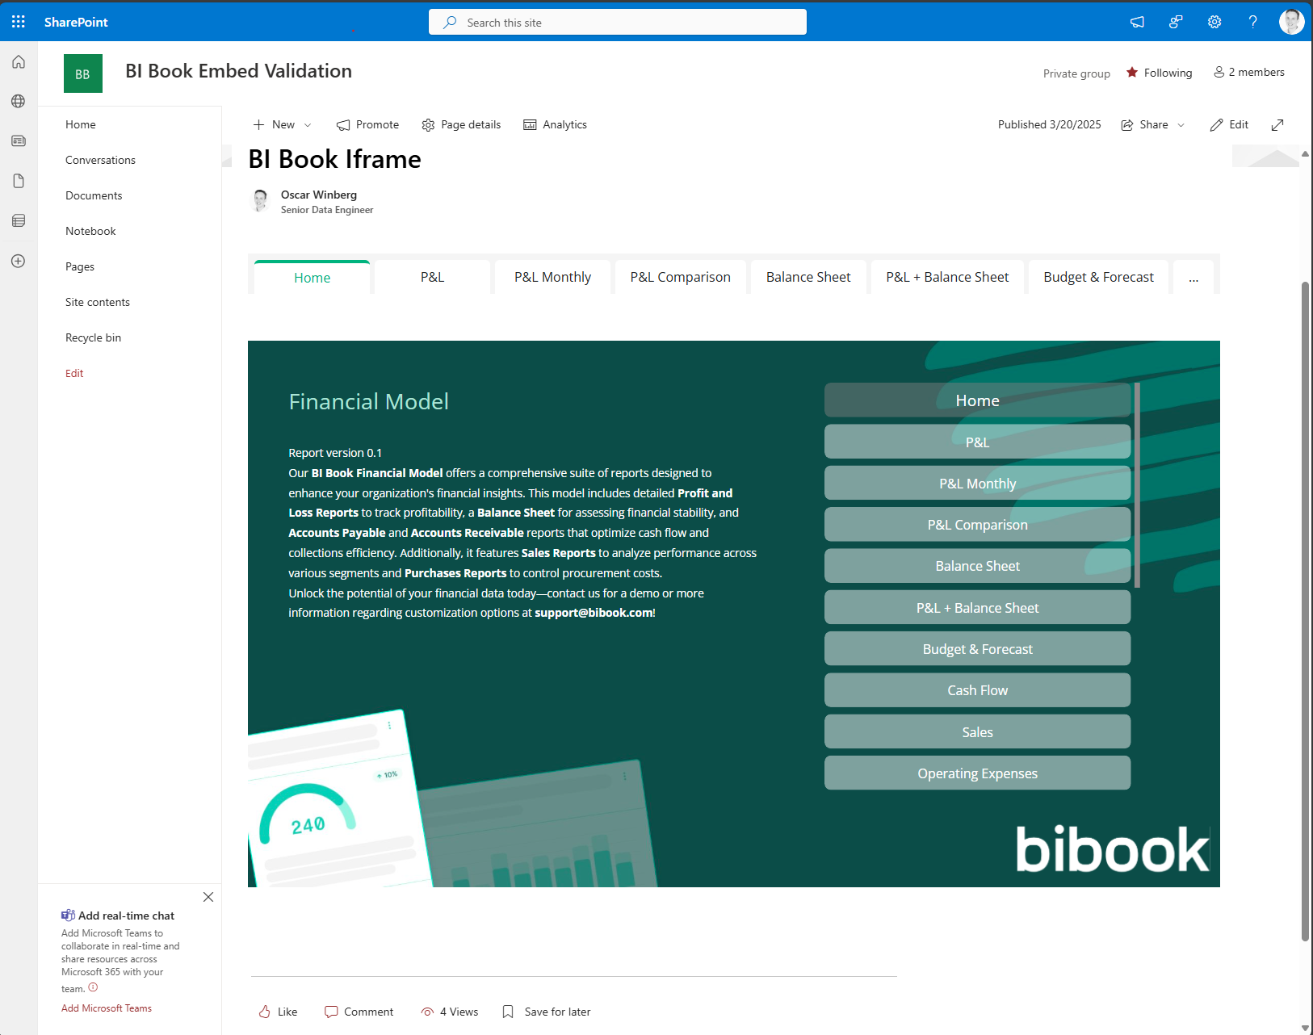
Task: Click the P&L button in report menu
Action: pyautogui.click(x=977, y=442)
